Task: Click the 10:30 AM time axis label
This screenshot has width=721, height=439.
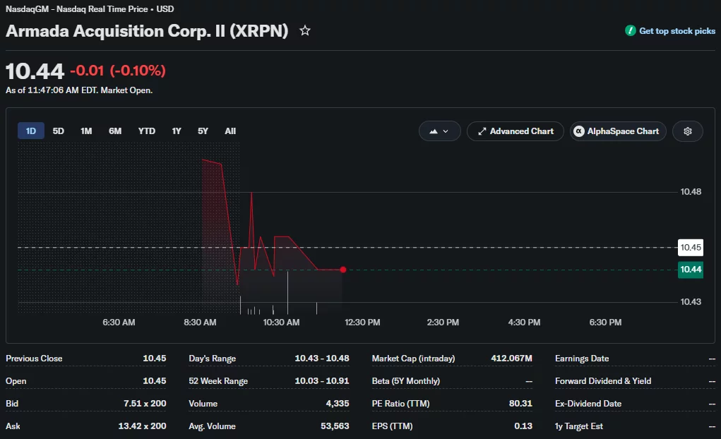Action: 281,323
